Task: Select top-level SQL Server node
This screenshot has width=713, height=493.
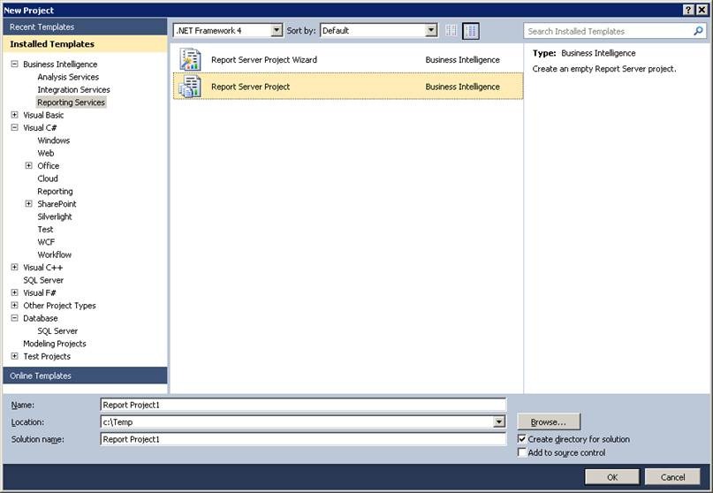Action: (x=43, y=280)
